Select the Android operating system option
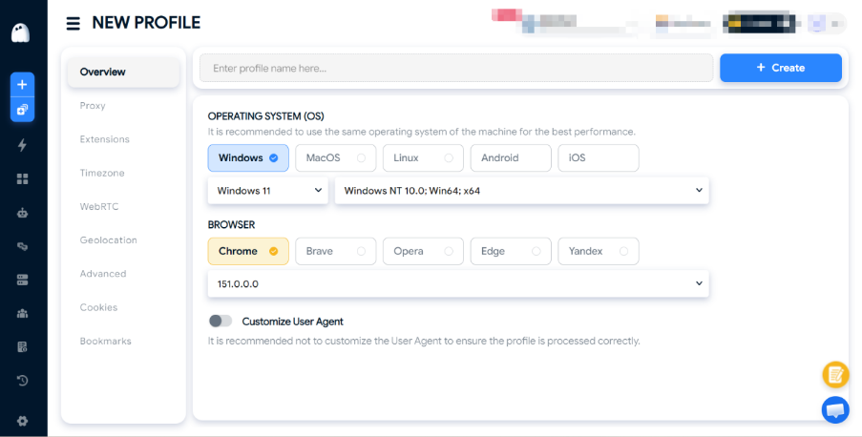Viewport: 862px width, 437px height. click(x=511, y=157)
